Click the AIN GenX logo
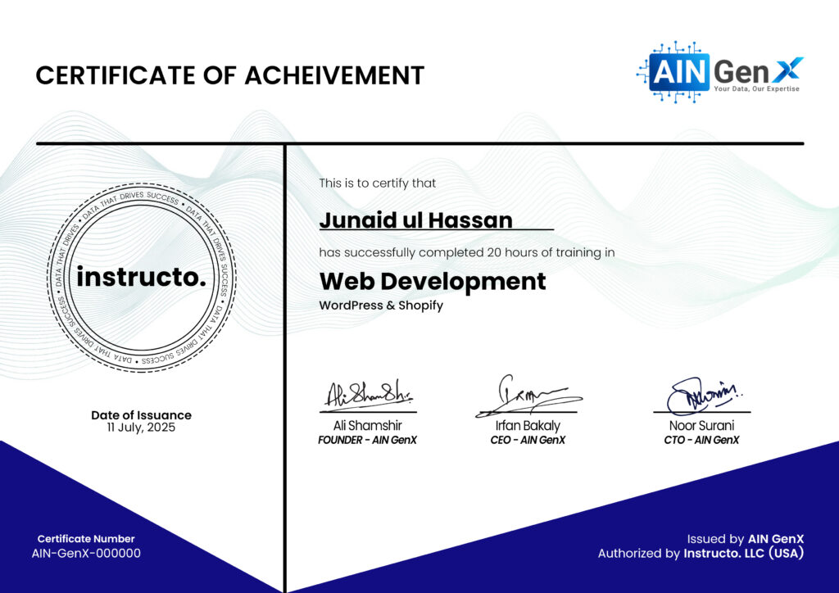Image resolution: width=839 pixels, height=593 pixels. click(x=720, y=71)
